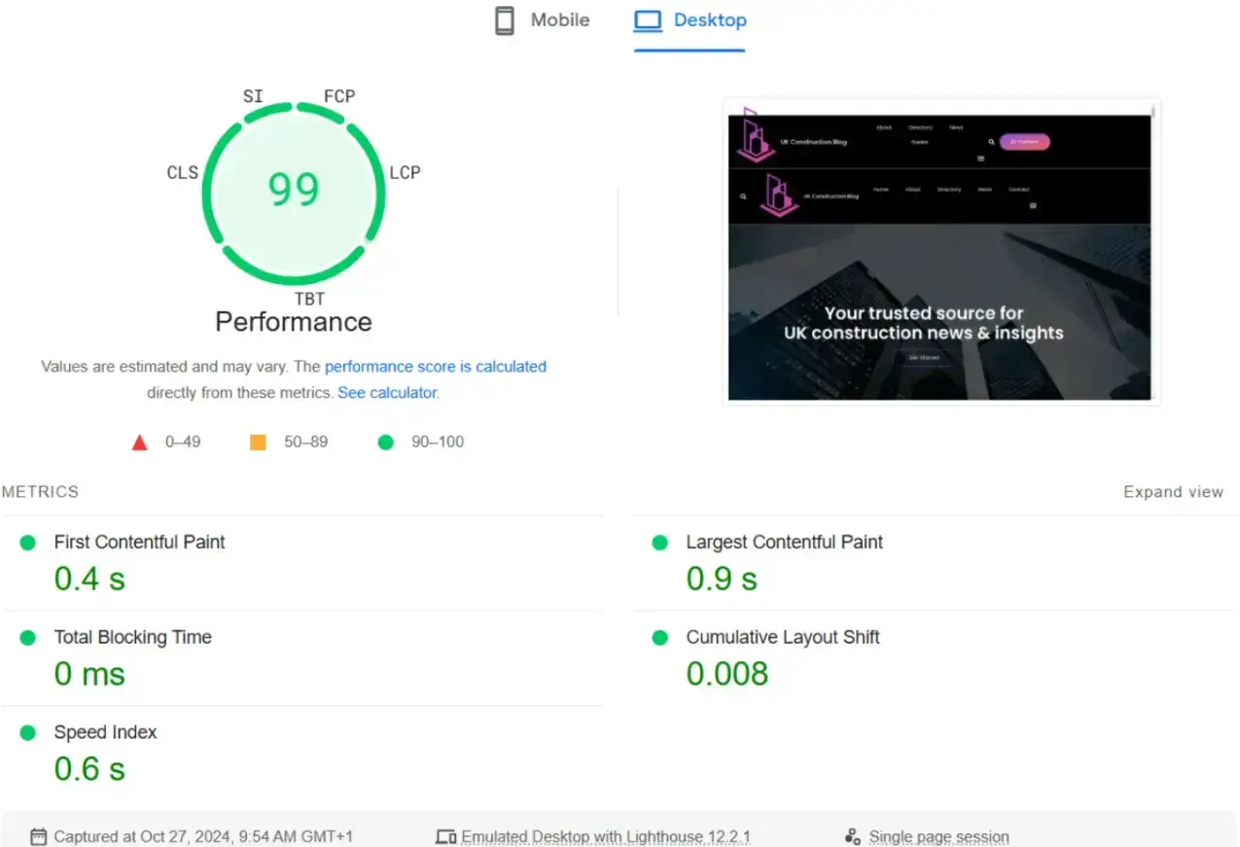Click the red triangle 0–49 legend icon

(x=139, y=441)
